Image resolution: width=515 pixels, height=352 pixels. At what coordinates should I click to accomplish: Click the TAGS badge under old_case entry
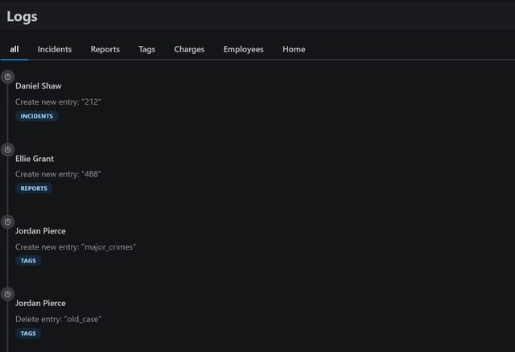(28, 333)
